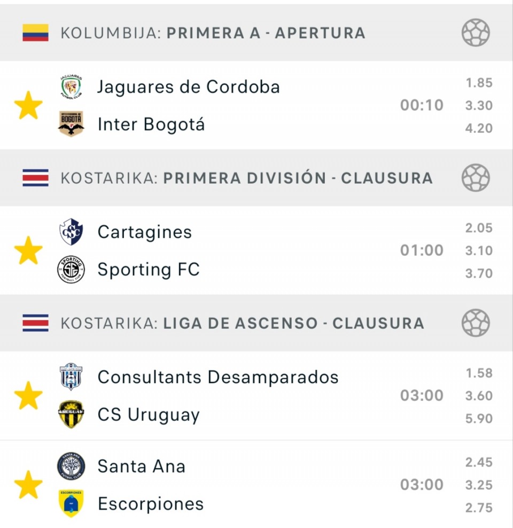Click the Colombia flag icon
513x528 pixels.
pos(35,33)
